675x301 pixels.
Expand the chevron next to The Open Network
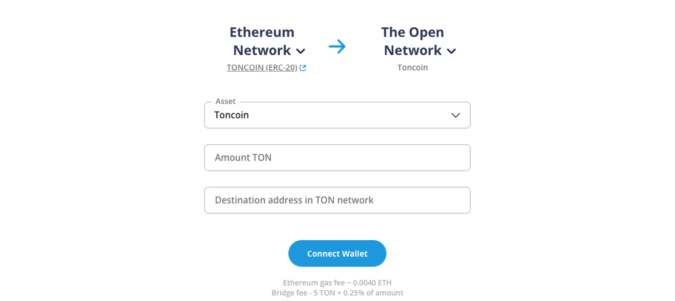pyautogui.click(x=451, y=51)
